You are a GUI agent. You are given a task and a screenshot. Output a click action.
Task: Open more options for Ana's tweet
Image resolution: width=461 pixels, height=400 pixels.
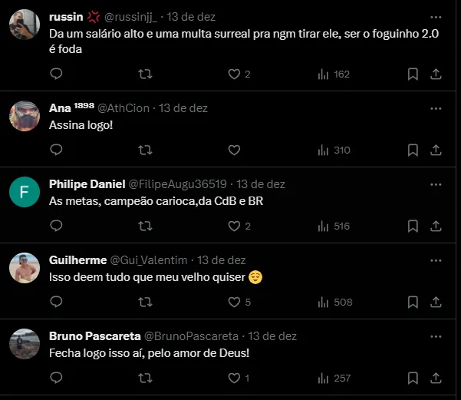coord(436,108)
